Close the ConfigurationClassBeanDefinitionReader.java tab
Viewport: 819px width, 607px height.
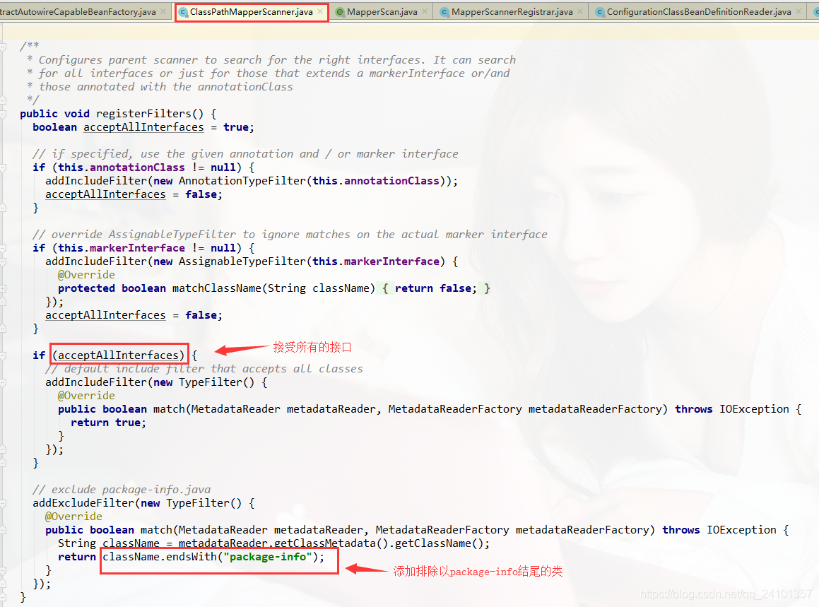coord(798,11)
